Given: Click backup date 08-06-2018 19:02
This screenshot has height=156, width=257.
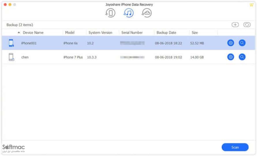Looking at the screenshot, I should 168,57.
